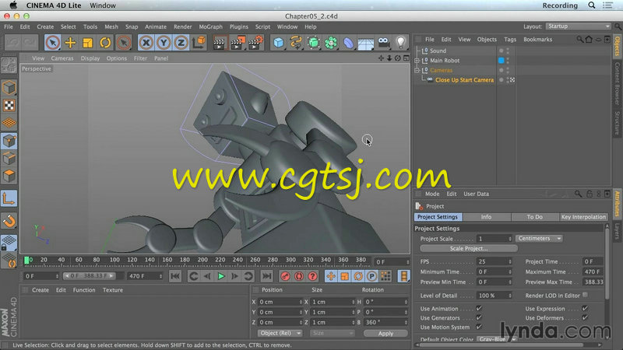Render to Picture Viewer
The height and width of the screenshot is (350, 623).
pyautogui.click(x=238, y=43)
